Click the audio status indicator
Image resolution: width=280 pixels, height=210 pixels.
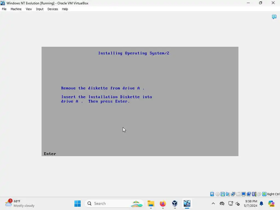pos(228,194)
